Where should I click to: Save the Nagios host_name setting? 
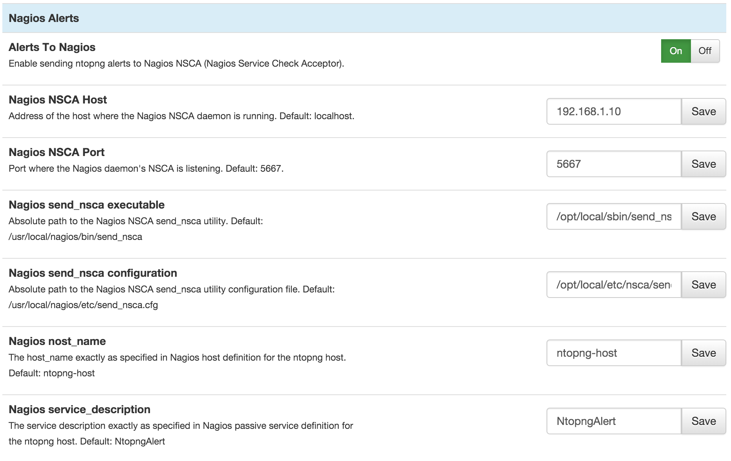tap(704, 353)
